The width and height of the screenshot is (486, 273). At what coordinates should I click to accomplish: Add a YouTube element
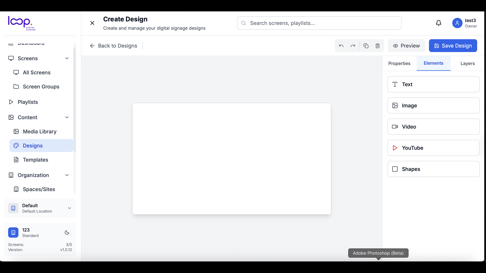point(433,148)
